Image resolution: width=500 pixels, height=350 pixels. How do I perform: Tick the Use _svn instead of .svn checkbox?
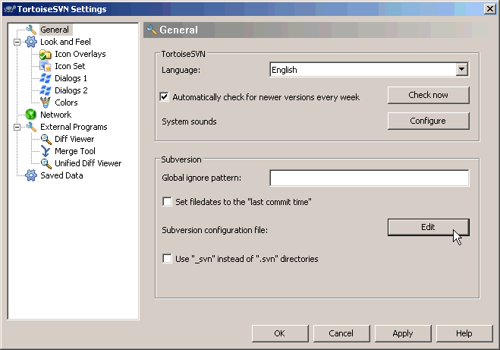[x=167, y=258]
